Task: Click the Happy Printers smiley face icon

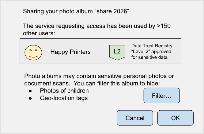Action: [x=33, y=52]
